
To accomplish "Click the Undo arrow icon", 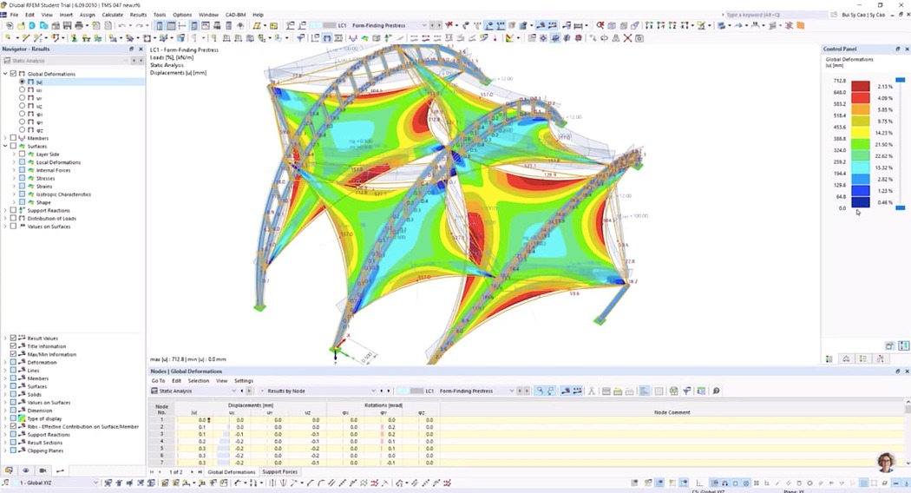I will [x=122, y=25].
